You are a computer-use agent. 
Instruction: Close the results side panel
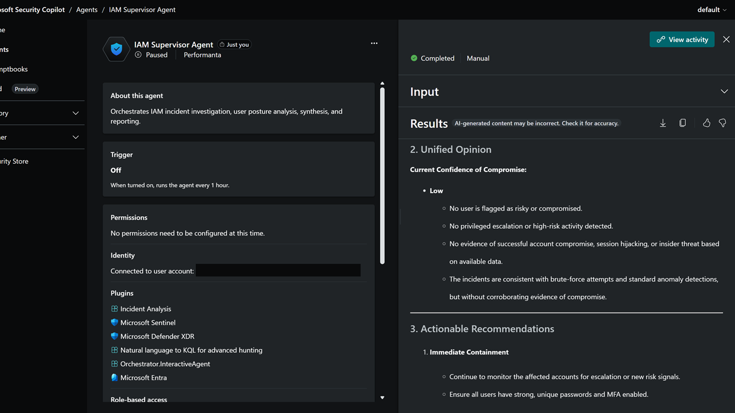point(726,40)
